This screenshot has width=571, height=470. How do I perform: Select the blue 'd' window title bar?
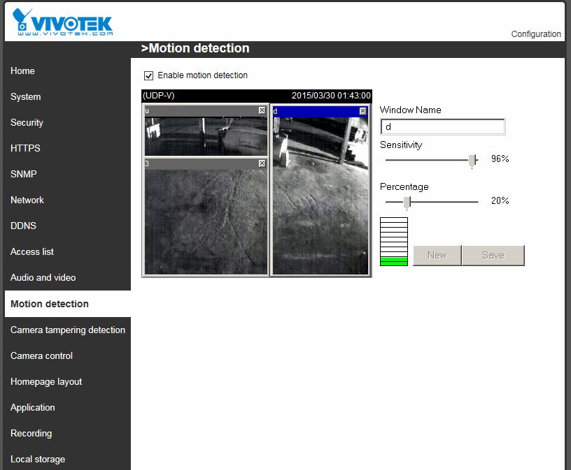(314, 111)
